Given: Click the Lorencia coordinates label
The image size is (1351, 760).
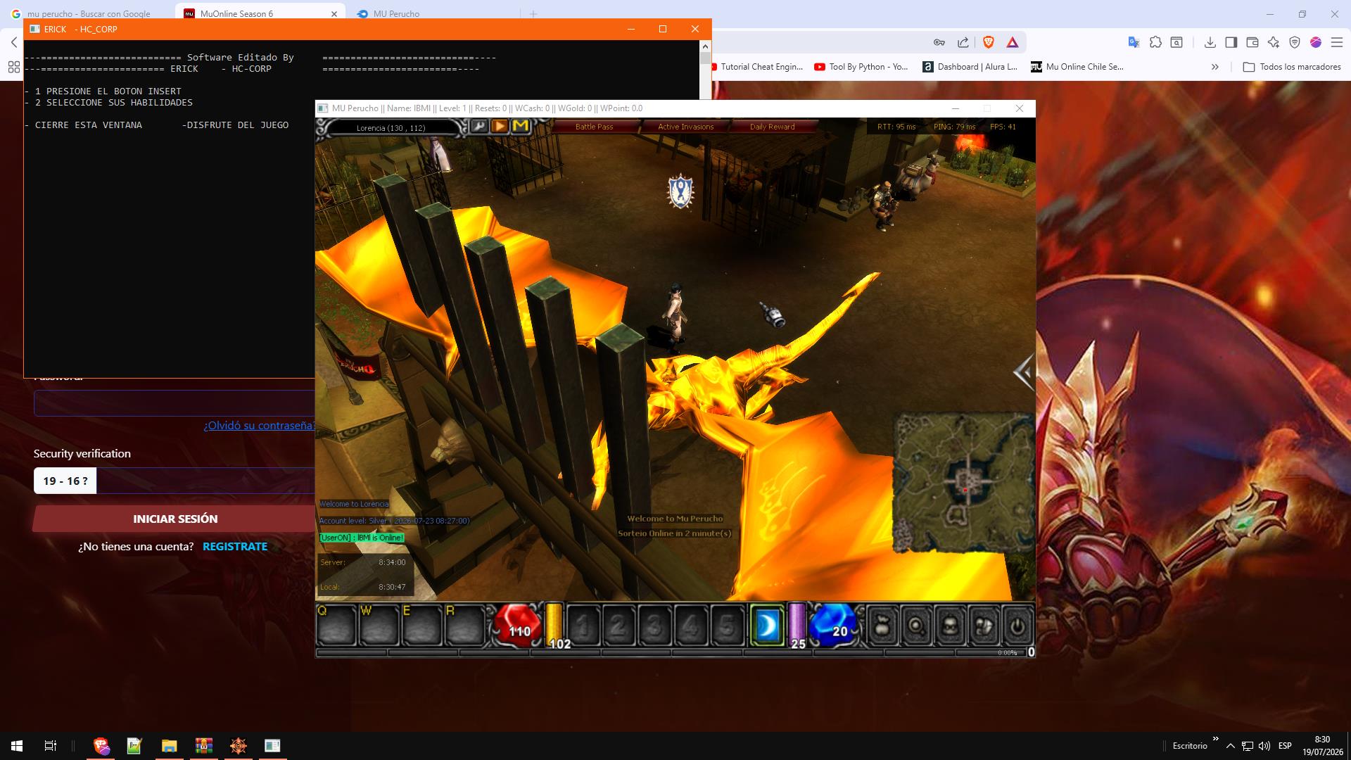Looking at the screenshot, I should pos(391,127).
